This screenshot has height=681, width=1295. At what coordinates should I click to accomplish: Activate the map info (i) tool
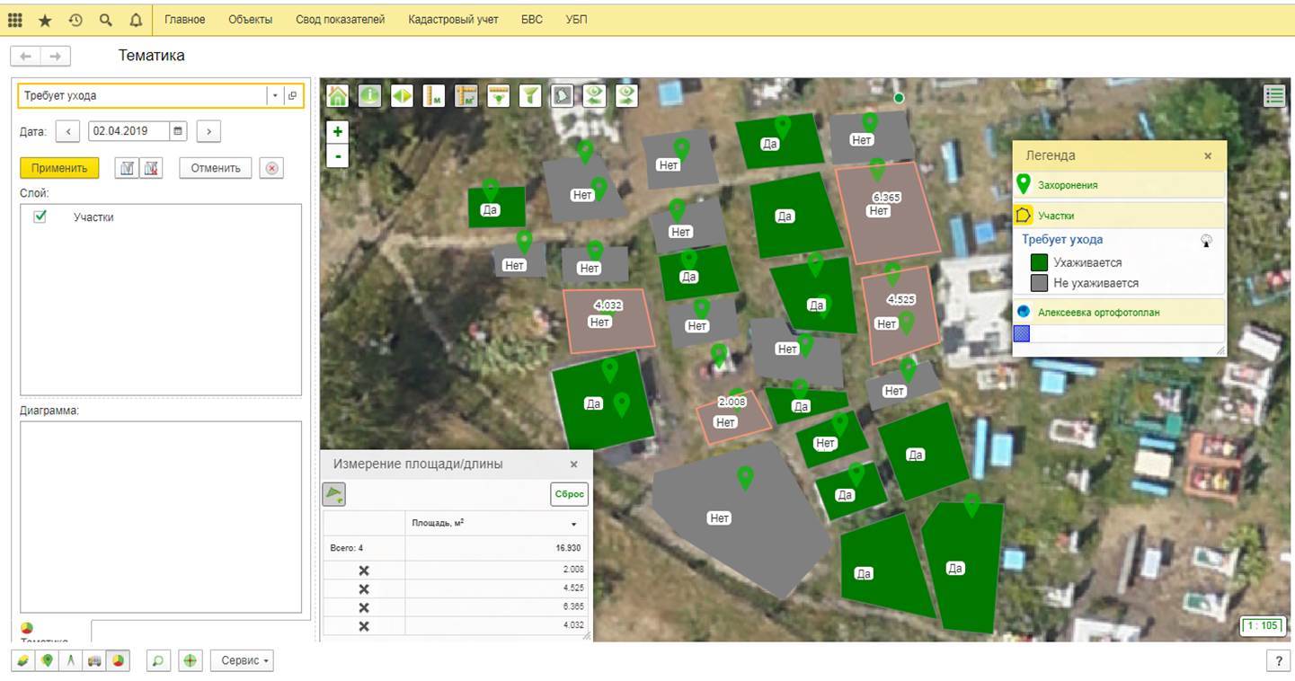tap(370, 95)
